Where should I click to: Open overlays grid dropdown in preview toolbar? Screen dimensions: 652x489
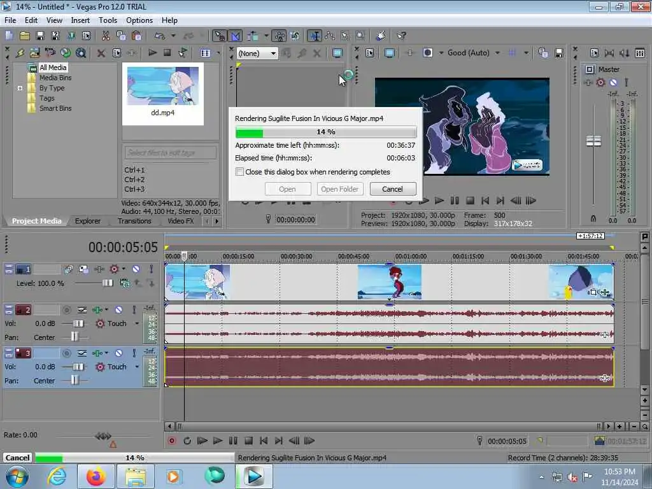(x=526, y=53)
